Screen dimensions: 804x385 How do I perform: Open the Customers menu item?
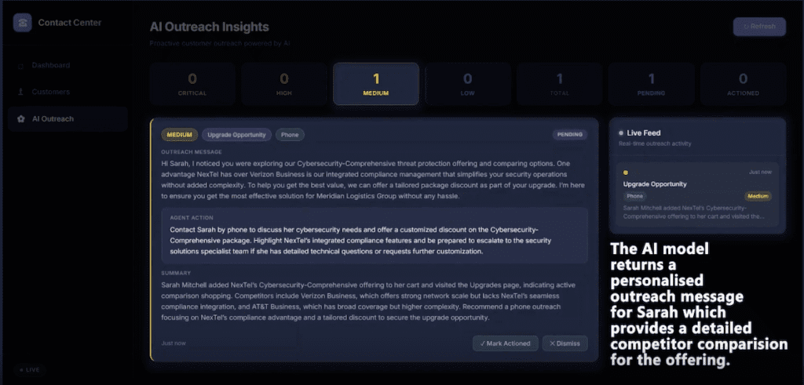[x=68, y=93]
